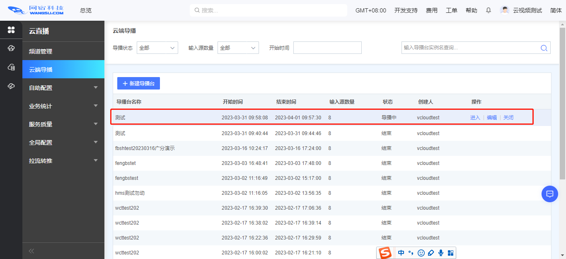This screenshot has height=259, width=566.
Task: Click 编辑 for the live 测试 row
Action: point(492,118)
